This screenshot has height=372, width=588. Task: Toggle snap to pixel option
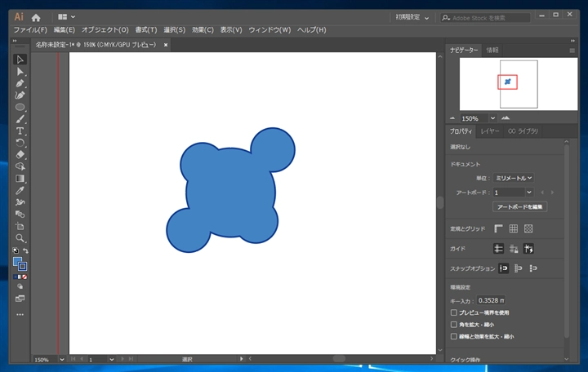click(x=519, y=268)
